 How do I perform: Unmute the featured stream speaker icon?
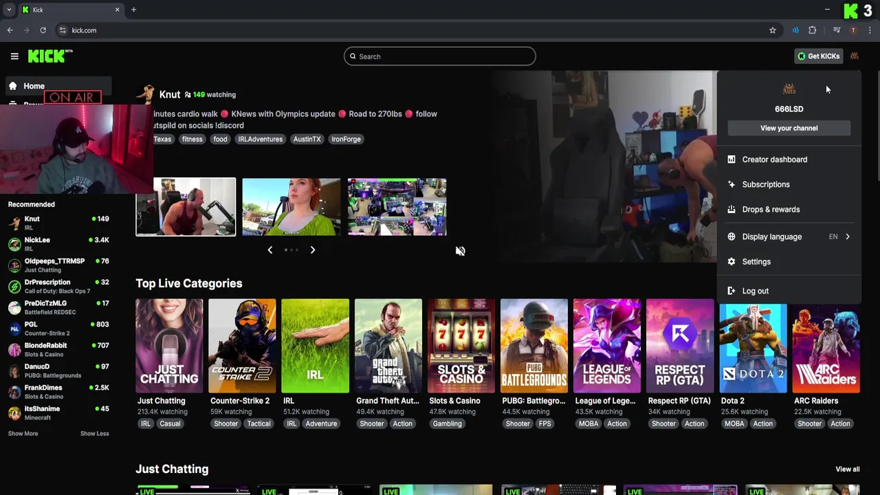[x=460, y=251]
